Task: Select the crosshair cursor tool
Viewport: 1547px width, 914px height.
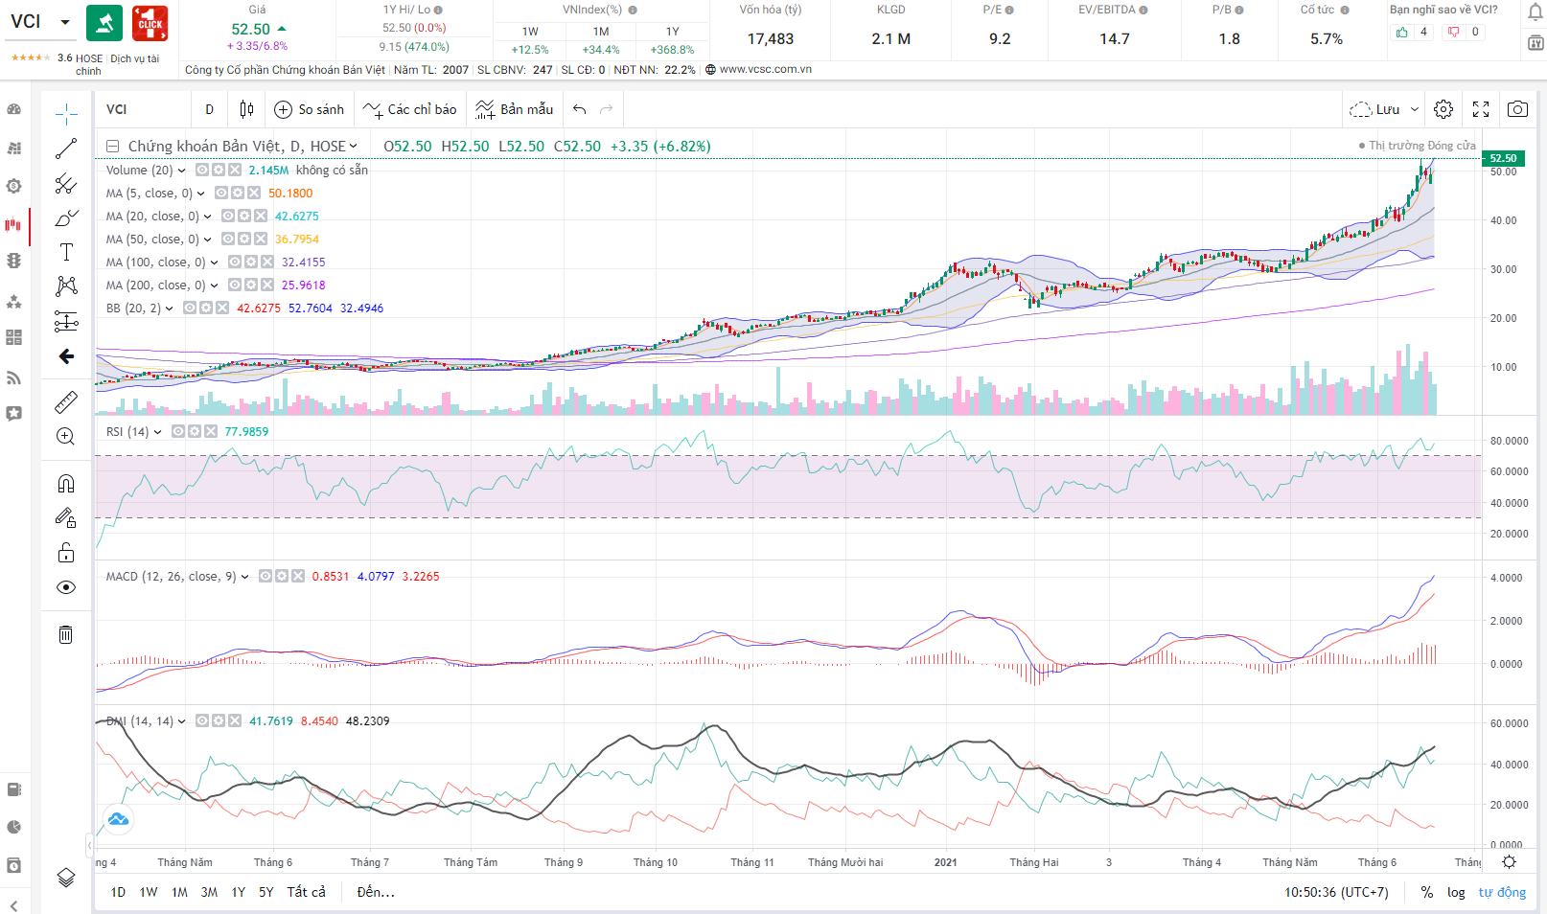Action: (66, 115)
